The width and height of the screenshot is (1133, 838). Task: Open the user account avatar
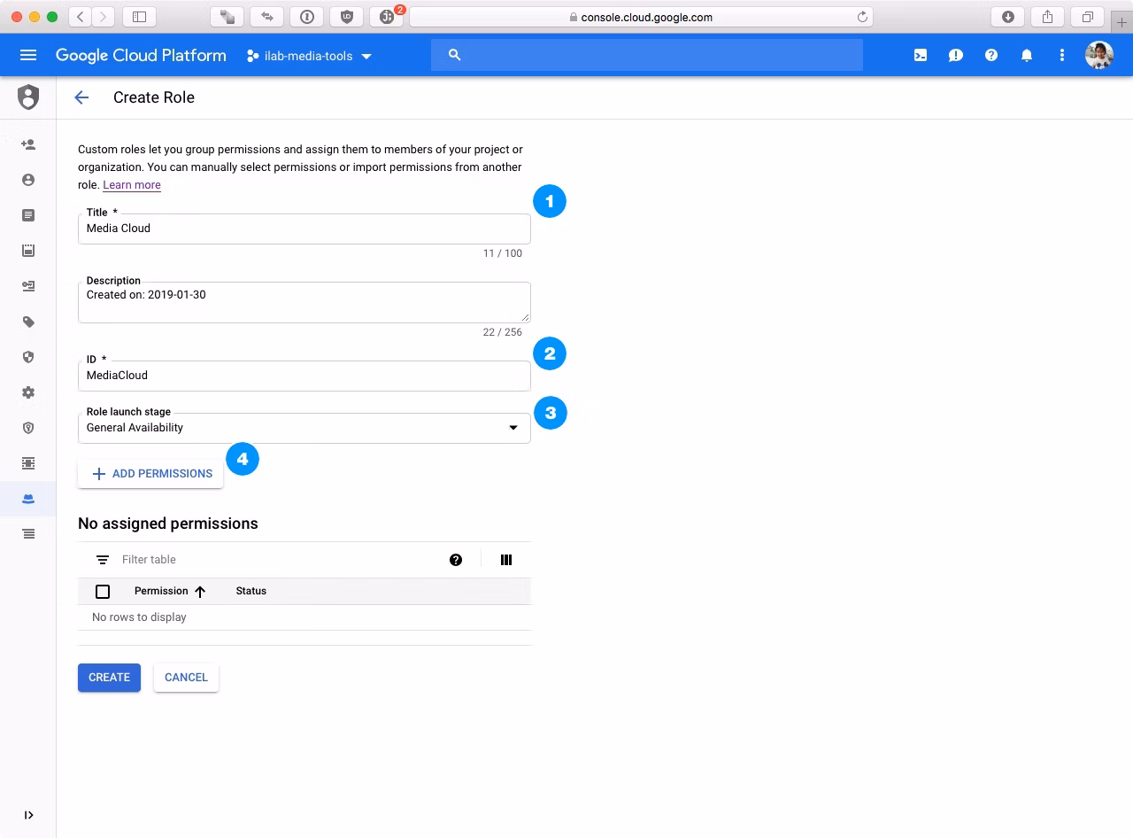pyautogui.click(x=1099, y=55)
